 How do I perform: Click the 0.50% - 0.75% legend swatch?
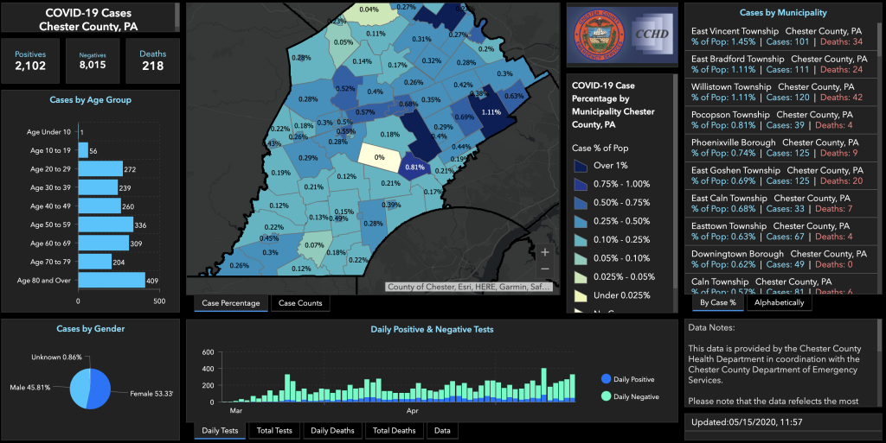click(581, 203)
